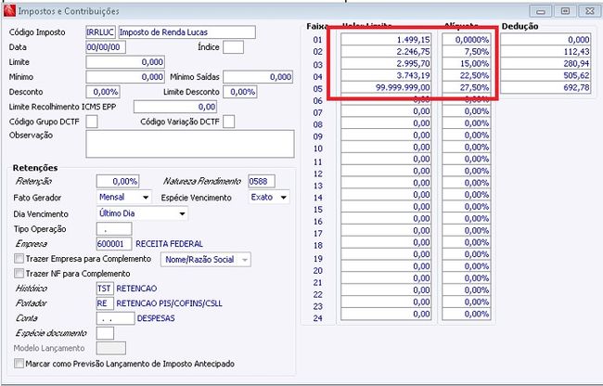Screen dimensions: 603x386
Task: Enable Marcar como Previsão Lançamento de Imposto Antecipado
Action: pyautogui.click(x=19, y=364)
